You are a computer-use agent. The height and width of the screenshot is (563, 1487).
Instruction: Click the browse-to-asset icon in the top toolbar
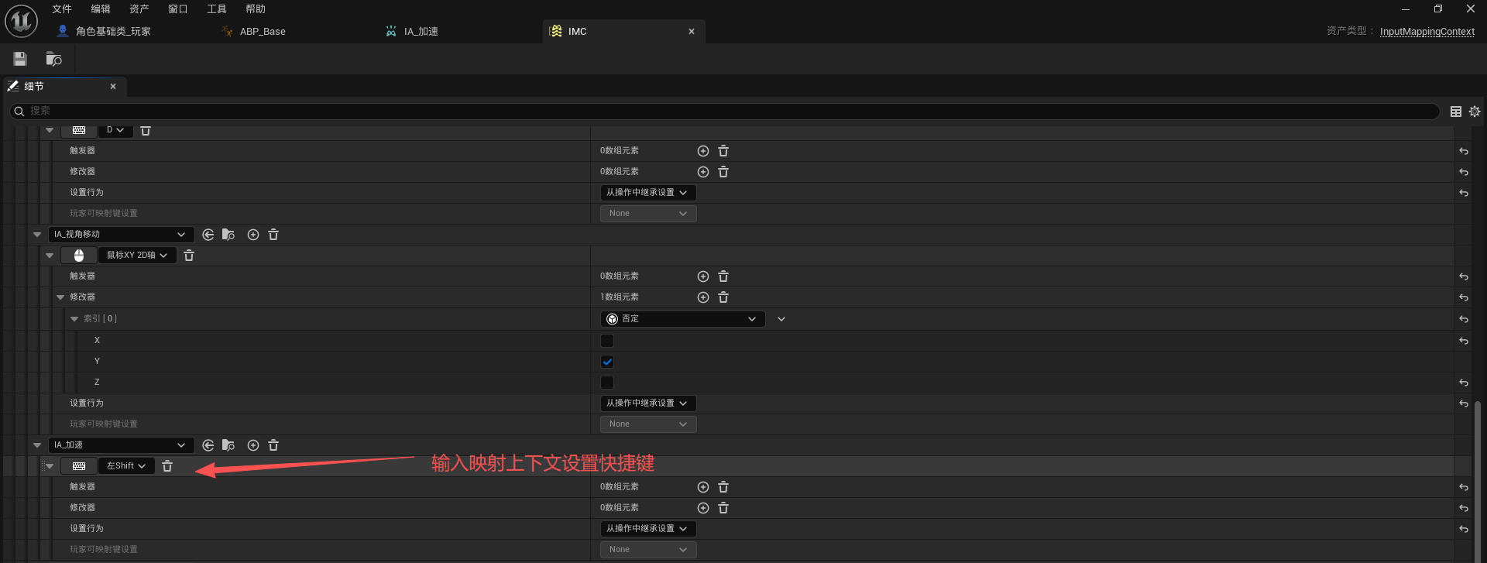(53, 59)
